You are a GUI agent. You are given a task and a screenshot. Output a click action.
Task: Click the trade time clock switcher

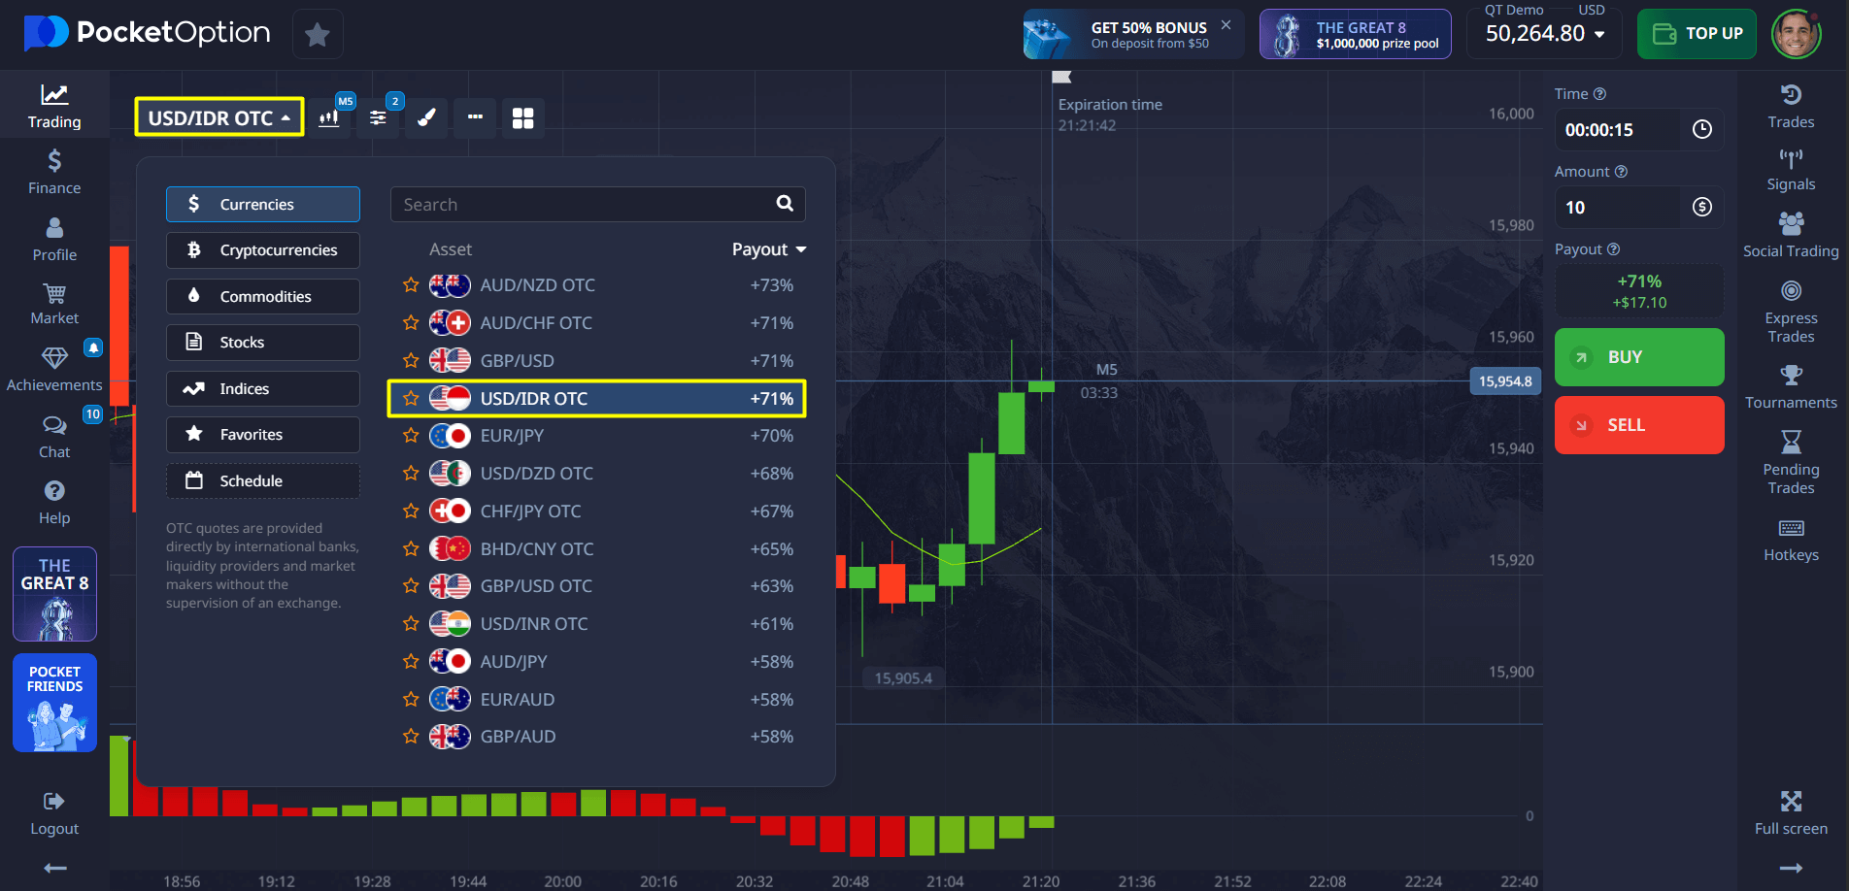click(1701, 130)
